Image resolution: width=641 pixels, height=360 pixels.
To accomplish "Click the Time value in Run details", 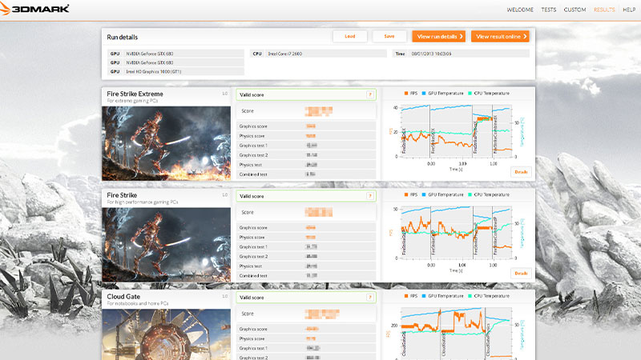I will pos(431,54).
